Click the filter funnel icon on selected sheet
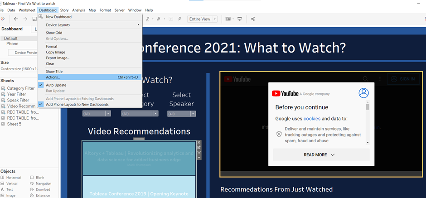426x198 pixels. click(x=198, y=153)
